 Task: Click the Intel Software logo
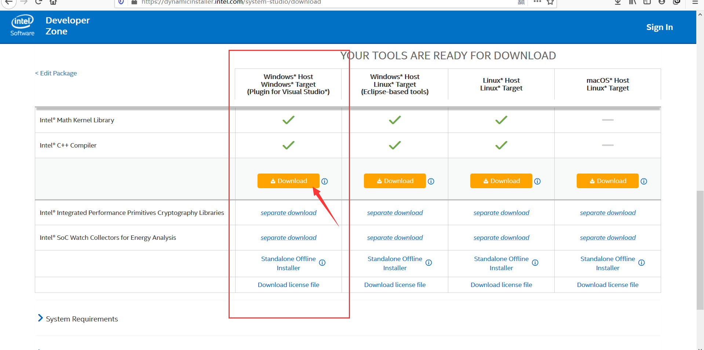pyautogui.click(x=22, y=25)
